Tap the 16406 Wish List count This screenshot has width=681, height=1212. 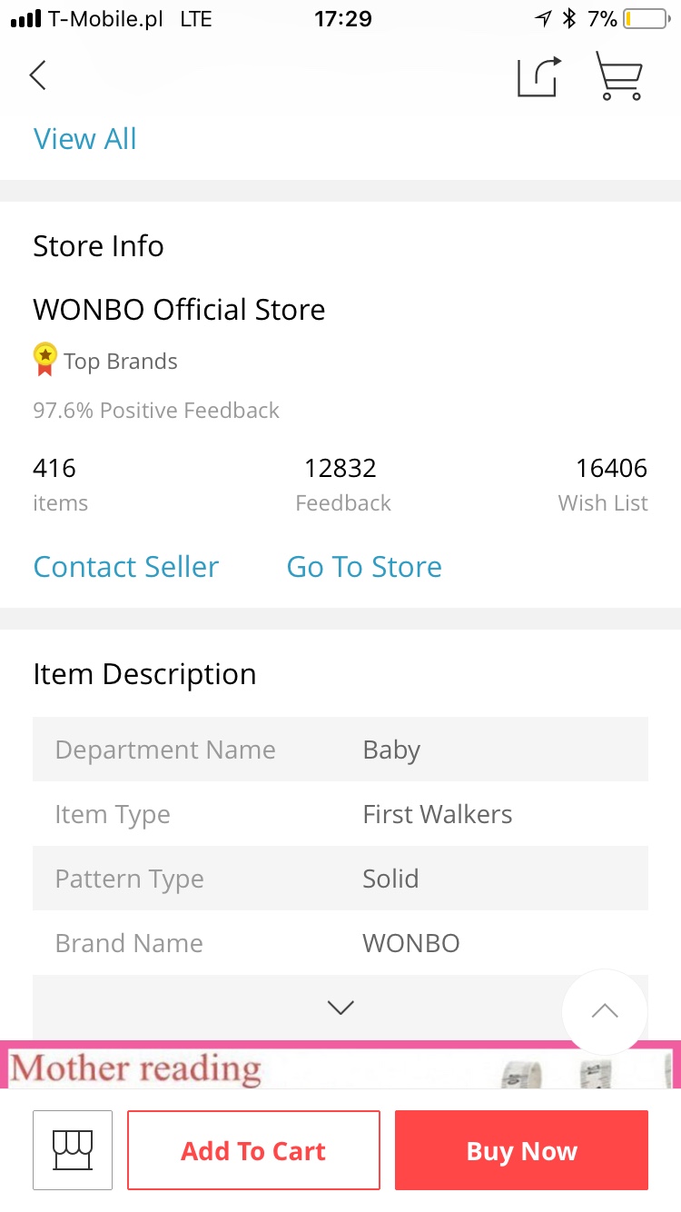coord(603,485)
